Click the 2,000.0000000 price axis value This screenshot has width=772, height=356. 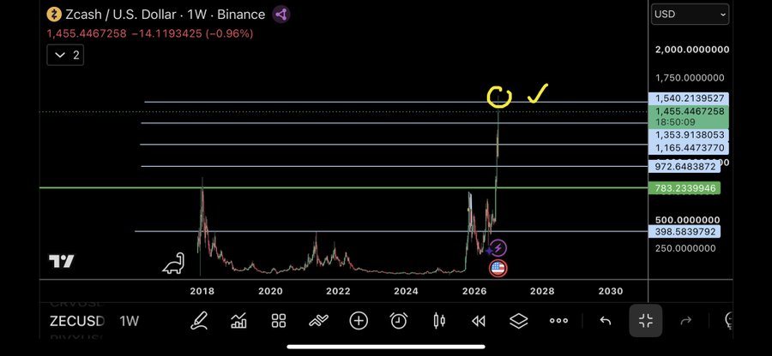[x=692, y=50]
